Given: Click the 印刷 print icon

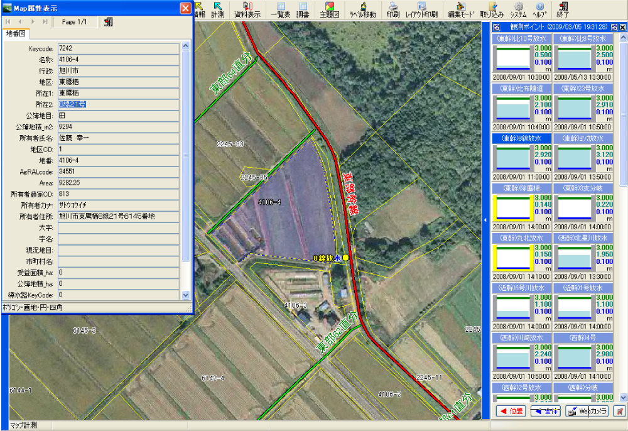Looking at the screenshot, I should click(x=392, y=9).
